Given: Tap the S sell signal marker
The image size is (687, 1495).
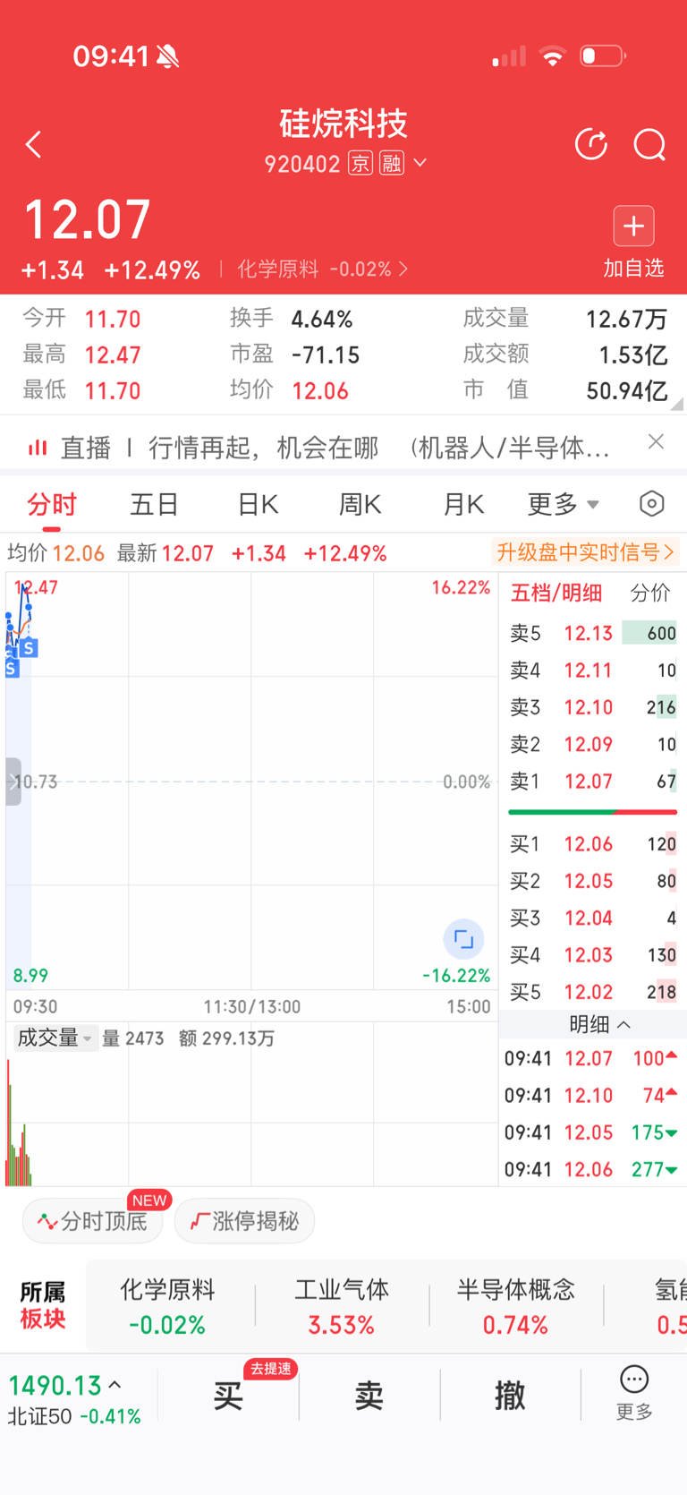Looking at the screenshot, I should pyautogui.click(x=30, y=648).
